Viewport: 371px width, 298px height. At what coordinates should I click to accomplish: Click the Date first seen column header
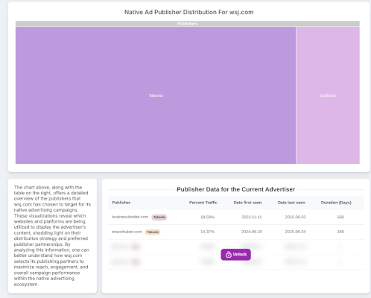point(247,203)
